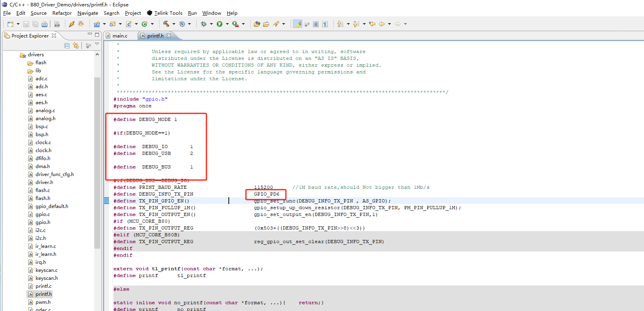
Task: Select the flash folder in tree
Action: (x=41, y=63)
